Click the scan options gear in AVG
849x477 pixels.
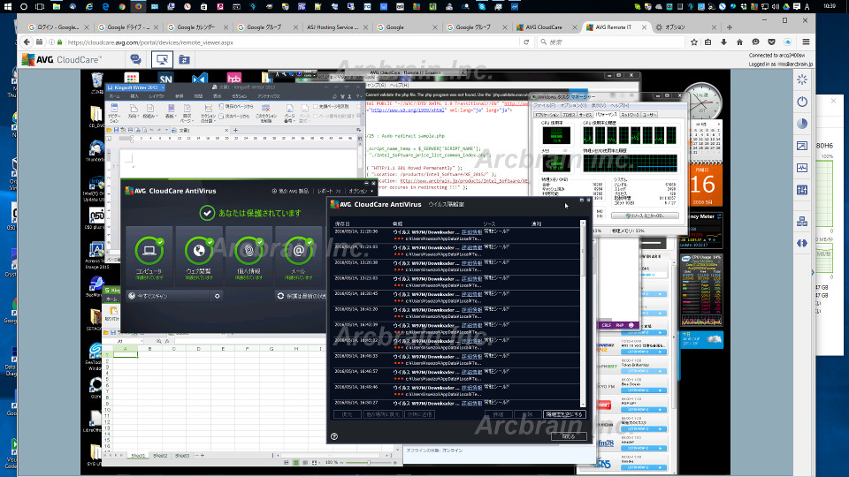tap(218, 296)
